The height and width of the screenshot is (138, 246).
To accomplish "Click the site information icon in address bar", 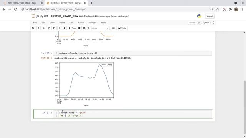I will point(23,9).
